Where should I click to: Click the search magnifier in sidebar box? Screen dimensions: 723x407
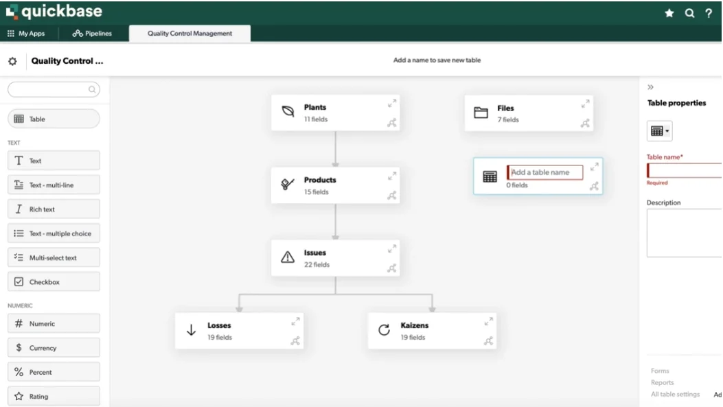tap(92, 89)
